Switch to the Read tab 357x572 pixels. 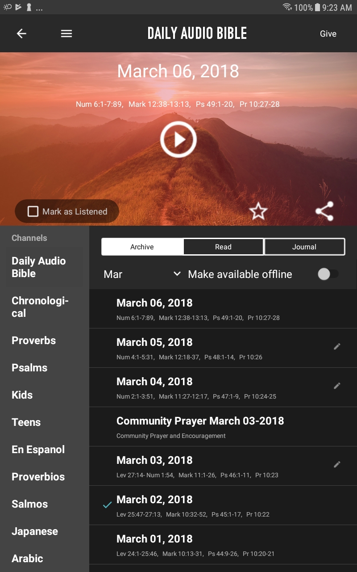223,246
